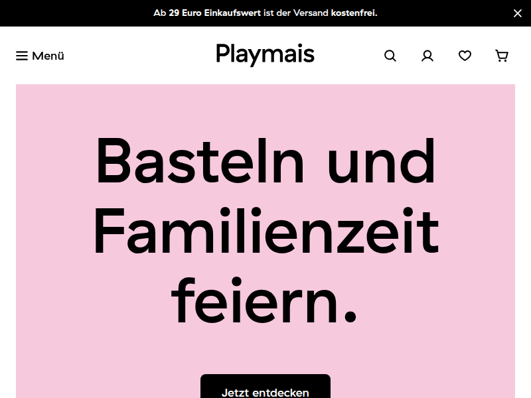Click the word und in headline

click(x=382, y=161)
